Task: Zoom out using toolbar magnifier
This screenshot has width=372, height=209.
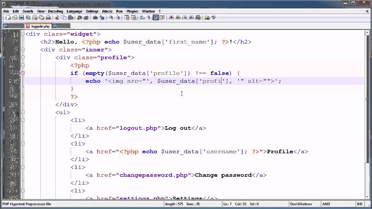Action: click(118, 18)
